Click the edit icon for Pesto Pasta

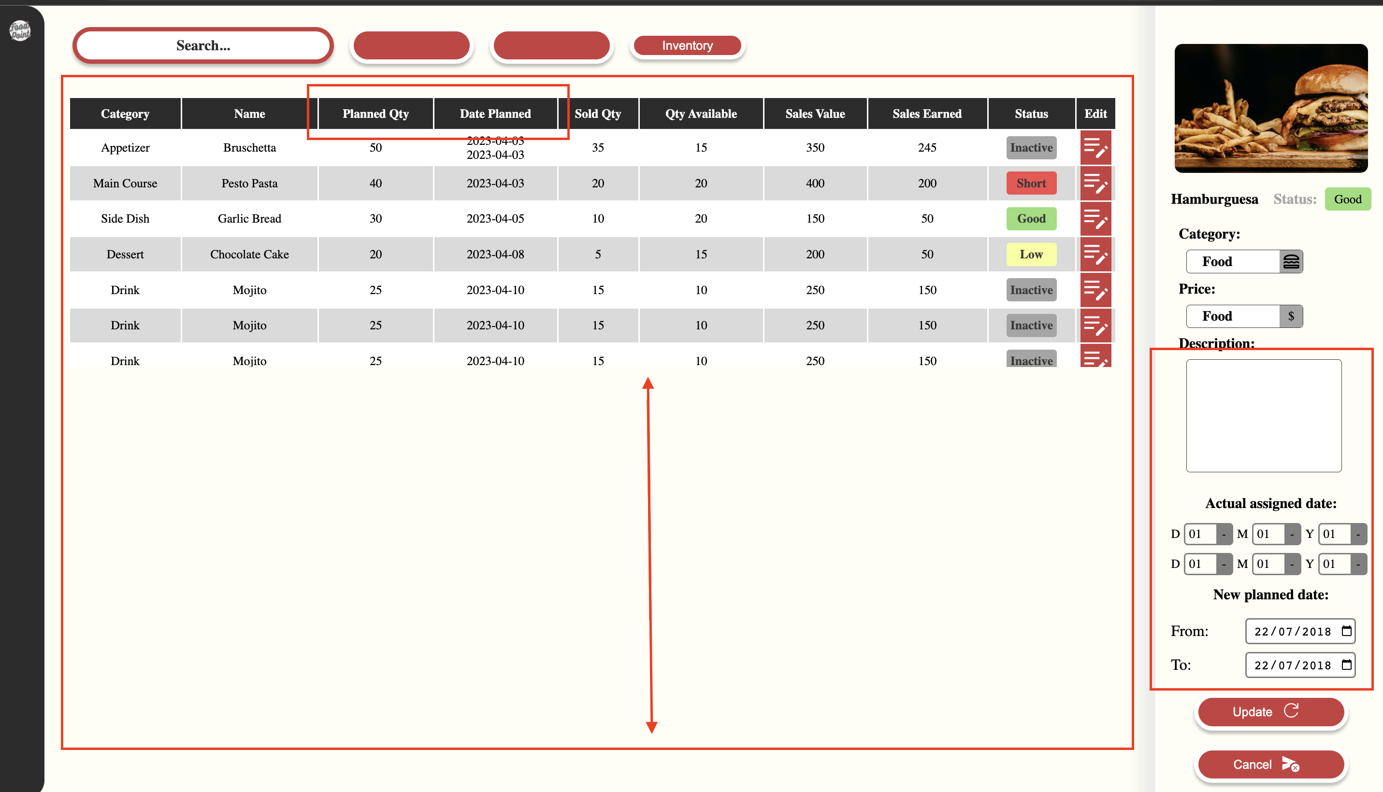(1095, 184)
